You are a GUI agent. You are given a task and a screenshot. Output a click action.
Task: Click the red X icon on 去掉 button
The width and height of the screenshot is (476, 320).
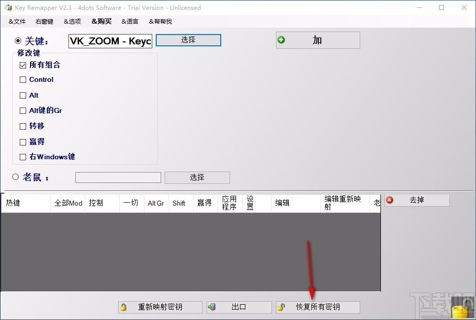click(389, 200)
